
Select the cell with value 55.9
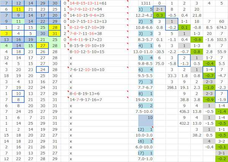[222, 52]
